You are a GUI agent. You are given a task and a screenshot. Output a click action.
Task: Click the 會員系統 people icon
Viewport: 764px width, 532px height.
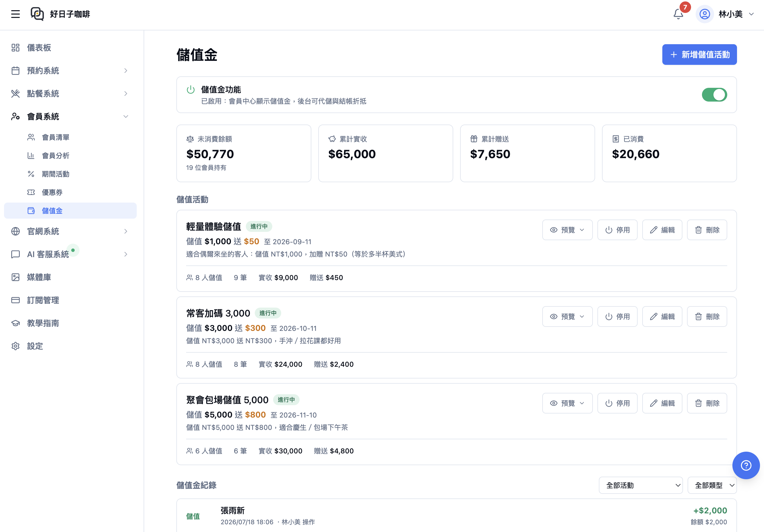tap(15, 117)
